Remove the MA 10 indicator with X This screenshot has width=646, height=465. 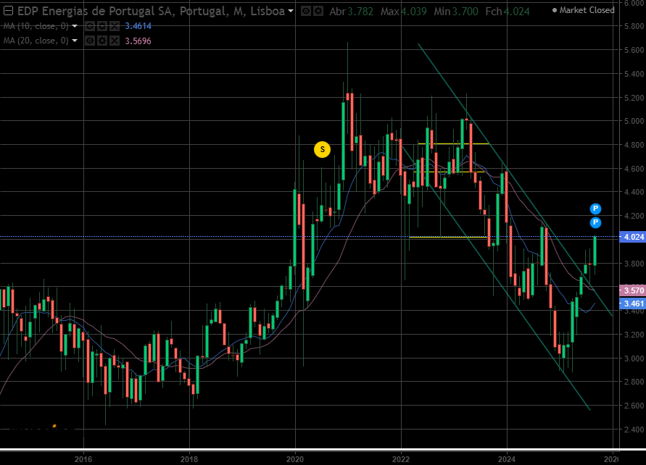coord(115,27)
